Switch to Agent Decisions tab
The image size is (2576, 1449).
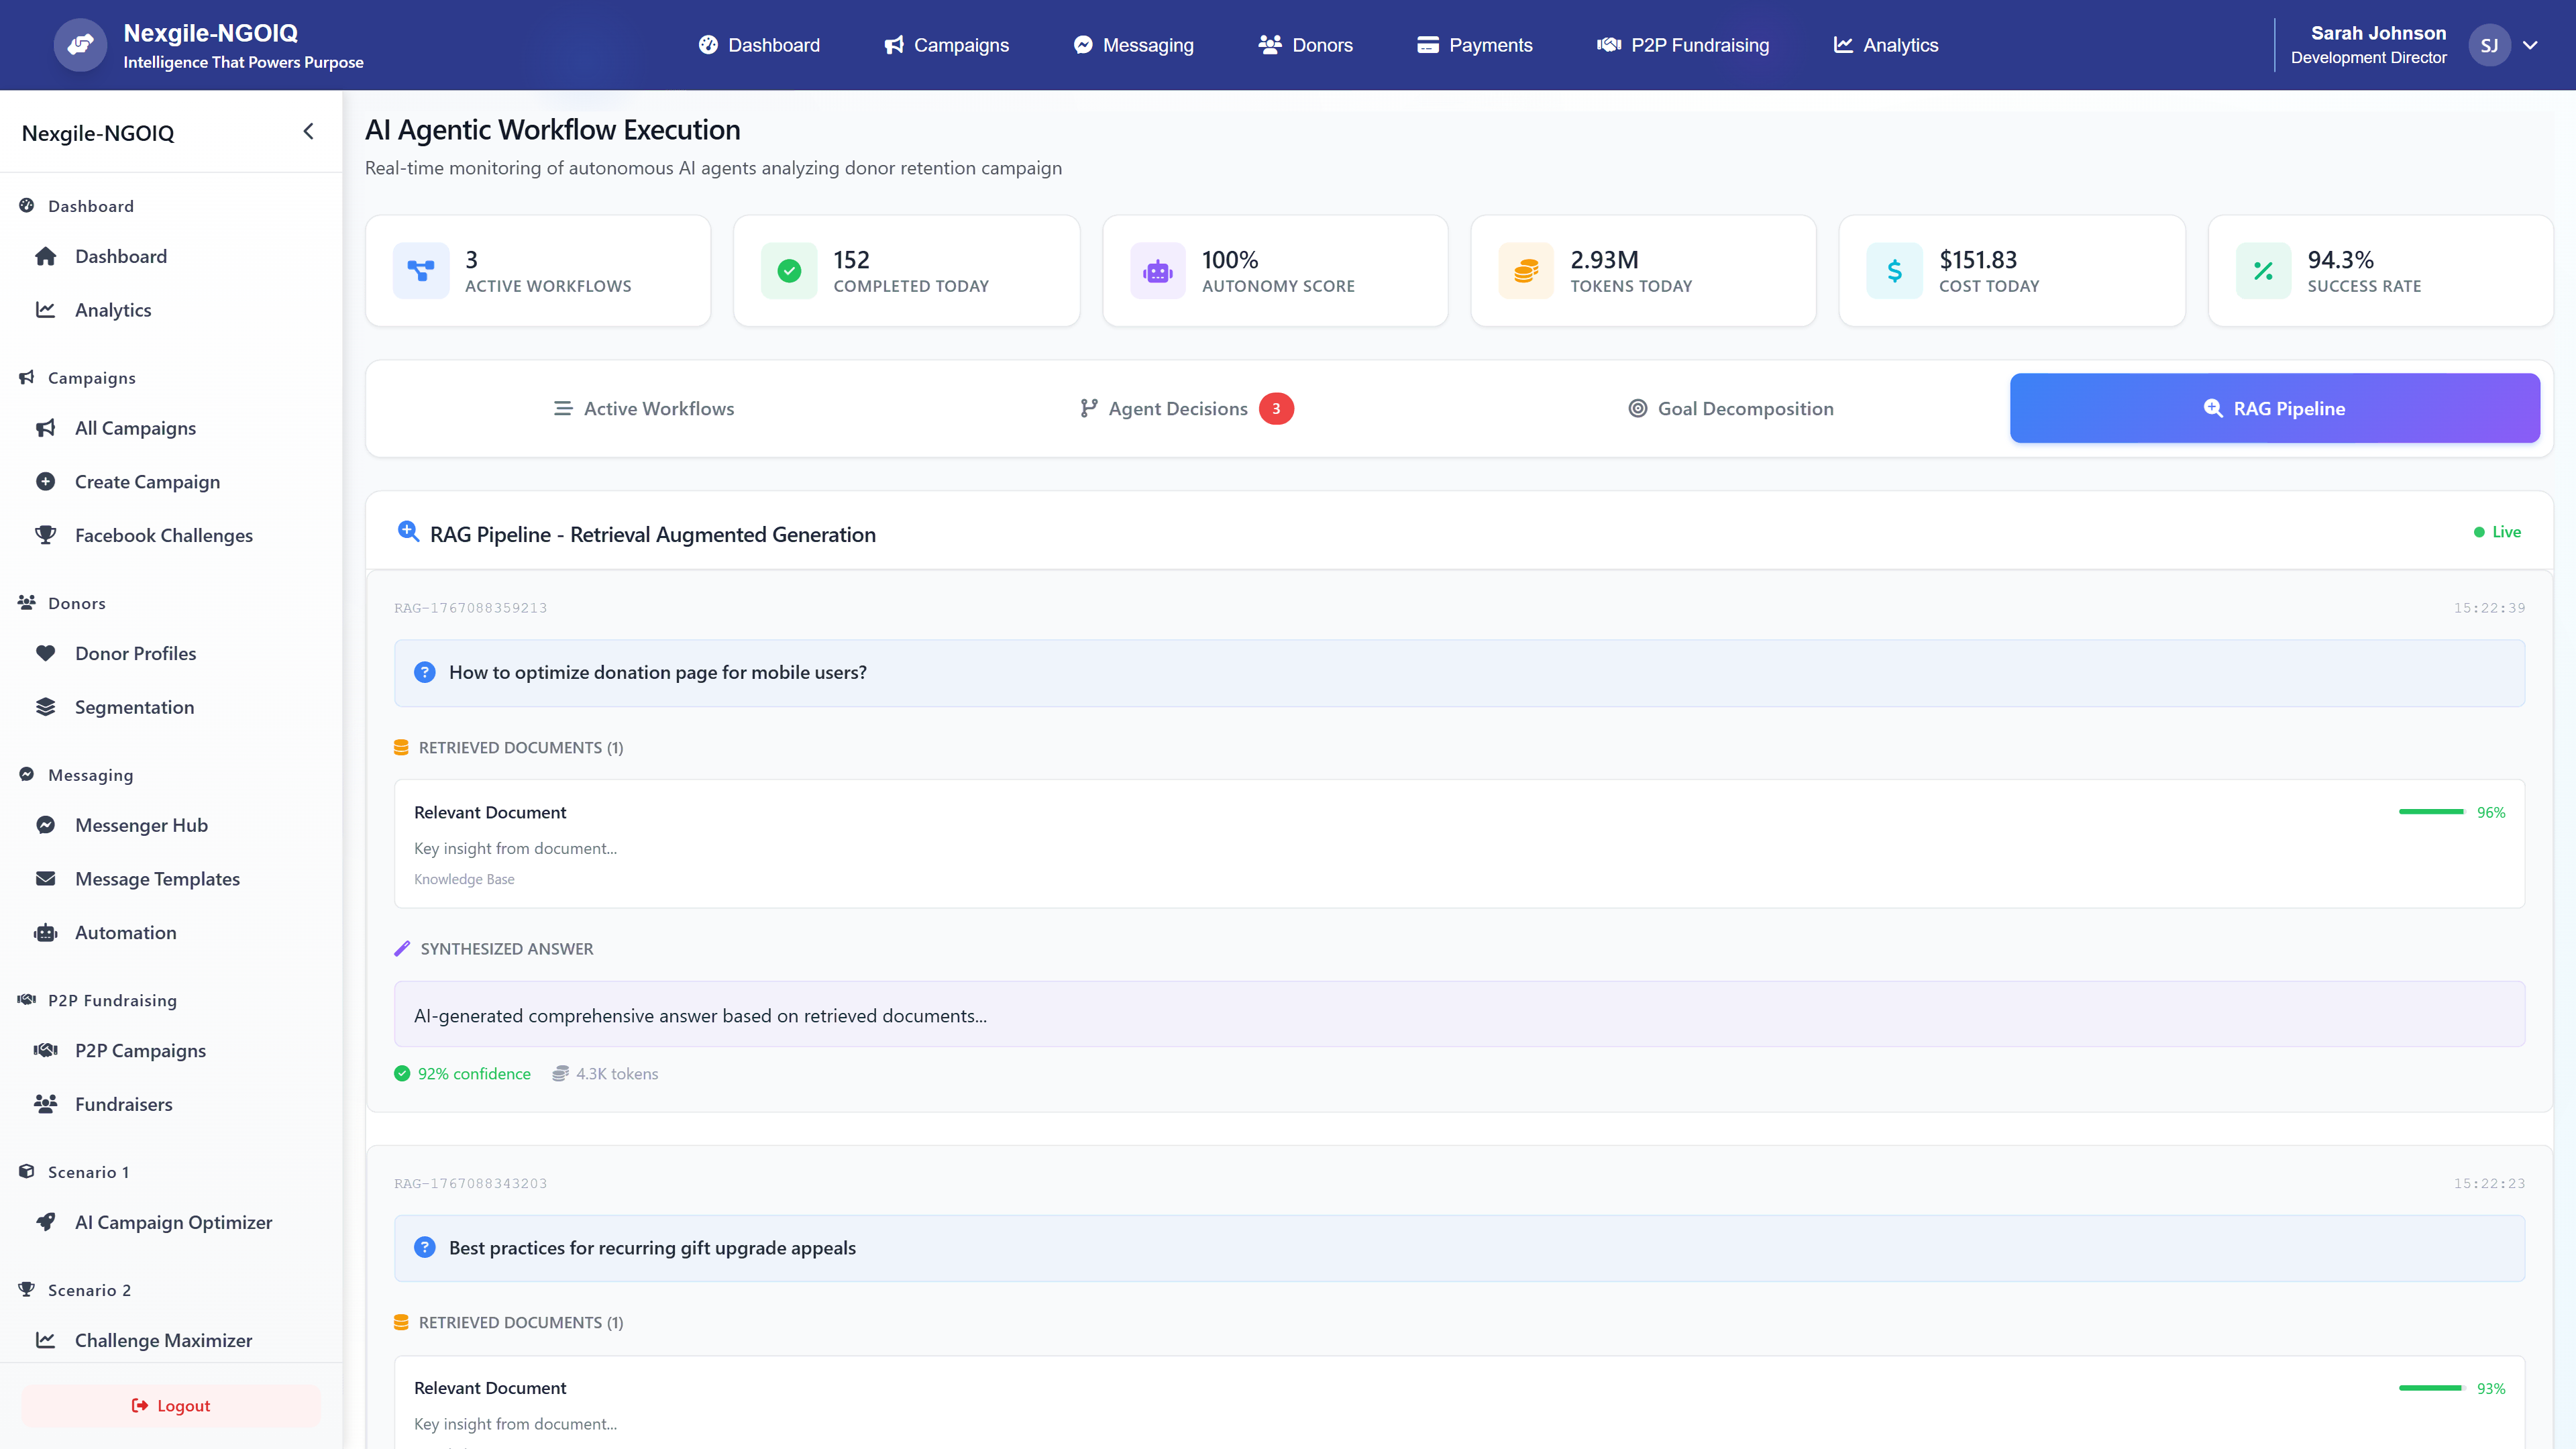click(x=1177, y=408)
